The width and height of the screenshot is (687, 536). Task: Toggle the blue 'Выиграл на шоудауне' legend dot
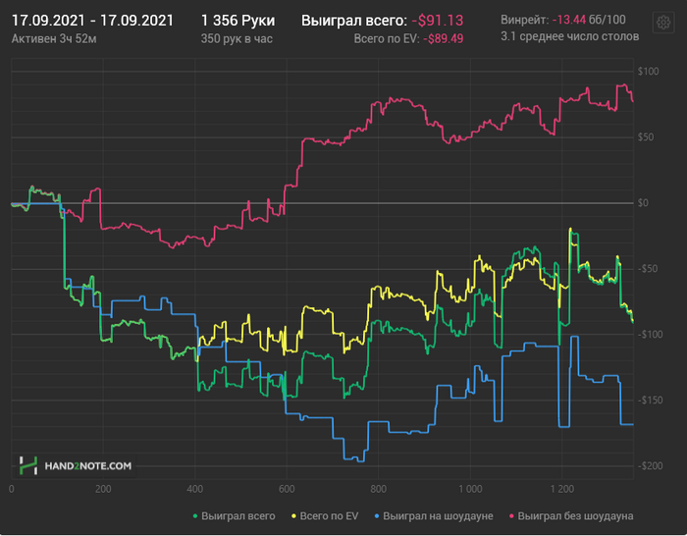[377, 516]
